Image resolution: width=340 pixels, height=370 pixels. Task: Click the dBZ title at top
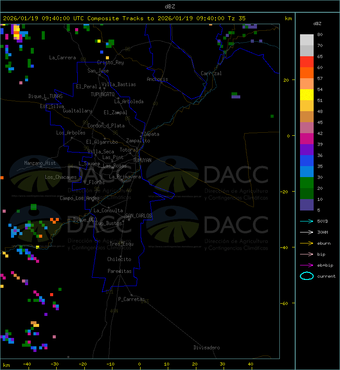point(170,7)
